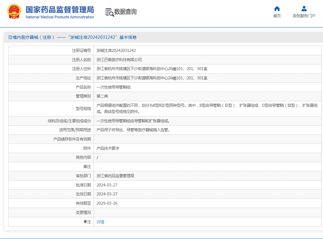The image size is (323, 239).
Task: Click the 变更情况 label
Action: (x=83, y=212)
